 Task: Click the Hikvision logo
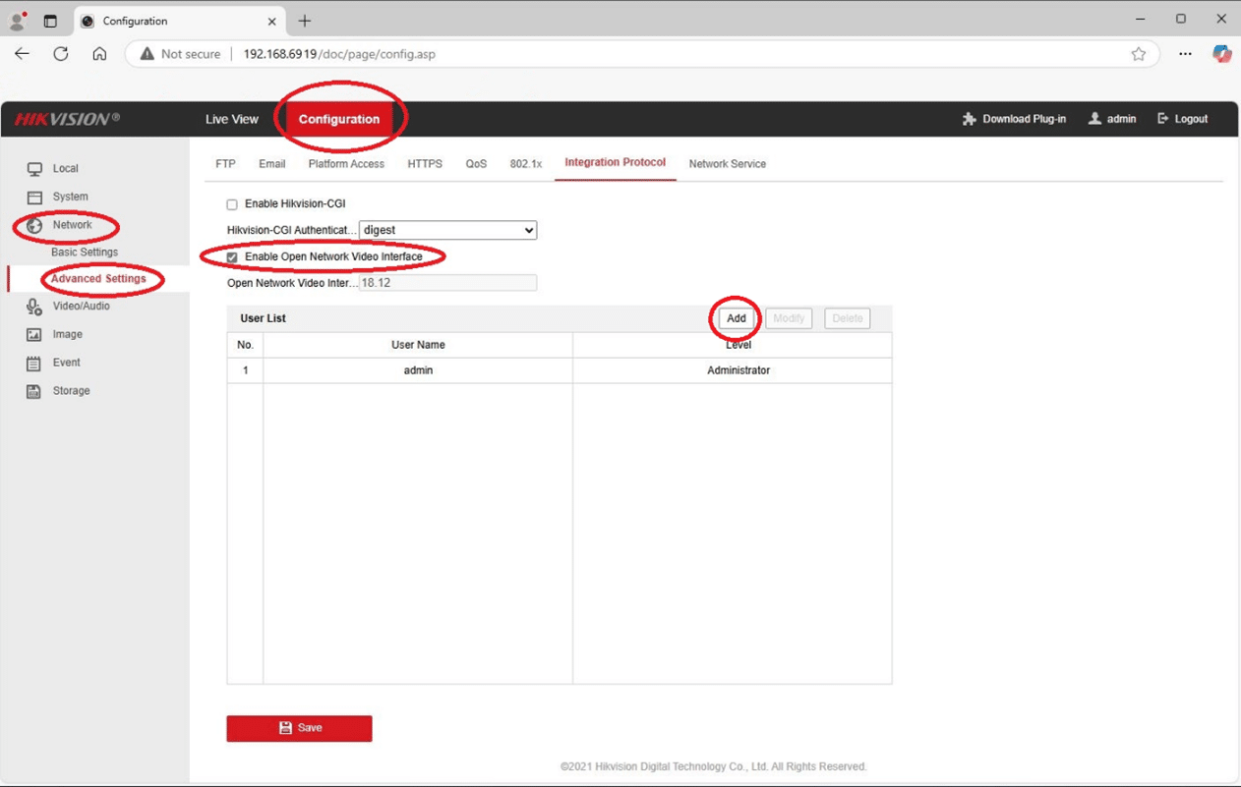click(x=67, y=119)
